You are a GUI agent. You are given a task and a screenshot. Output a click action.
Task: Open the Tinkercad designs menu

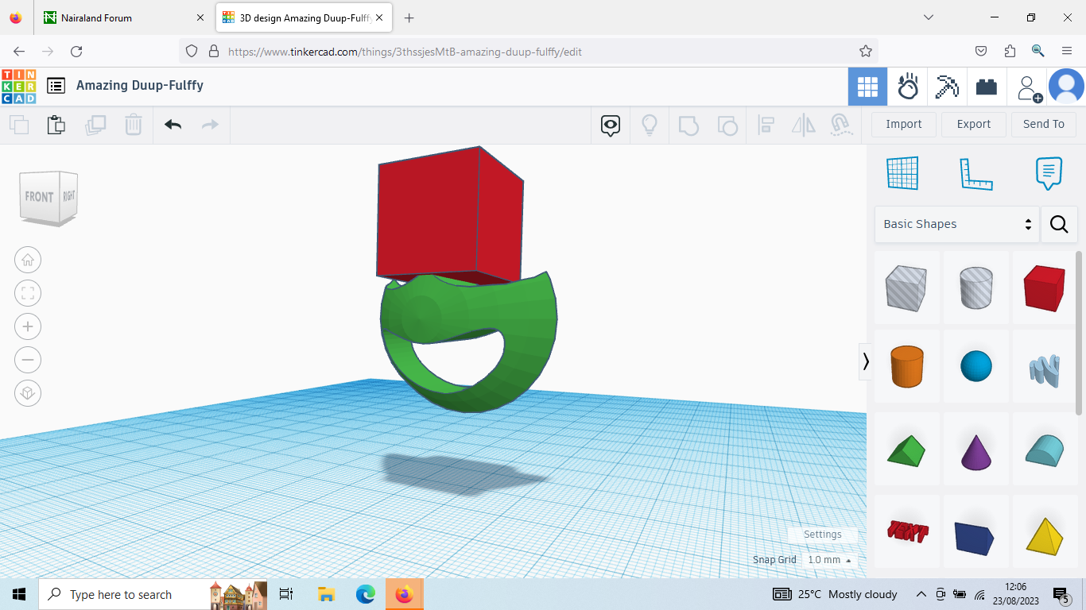[x=56, y=87]
